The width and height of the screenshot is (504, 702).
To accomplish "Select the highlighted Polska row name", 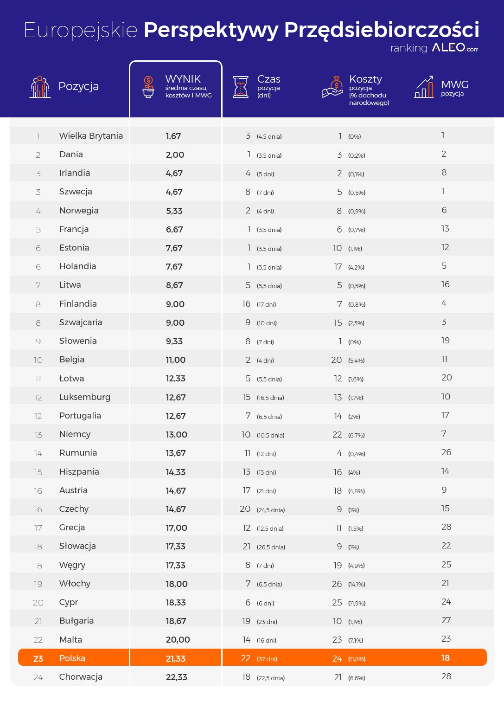I will pos(72,658).
